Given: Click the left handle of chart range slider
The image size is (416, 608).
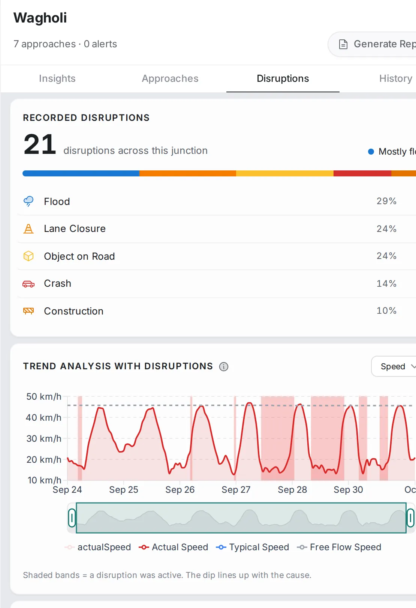Looking at the screenshot, I should click(x=72, y=518).
